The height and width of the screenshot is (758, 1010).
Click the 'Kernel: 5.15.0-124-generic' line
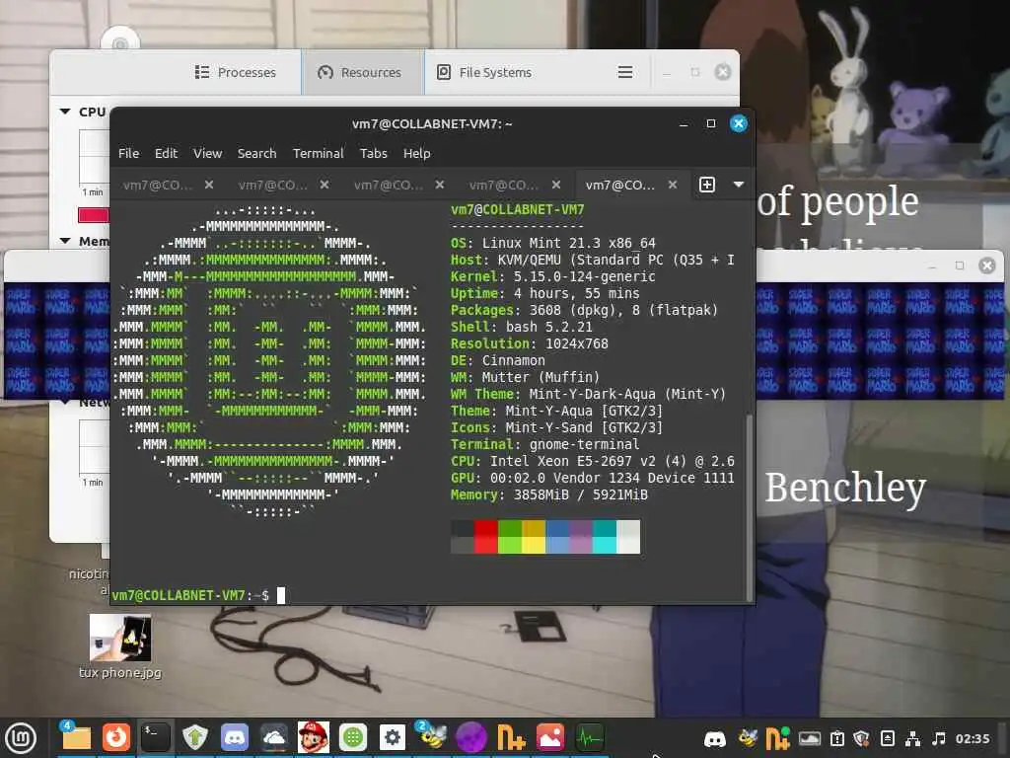[552, 276]
